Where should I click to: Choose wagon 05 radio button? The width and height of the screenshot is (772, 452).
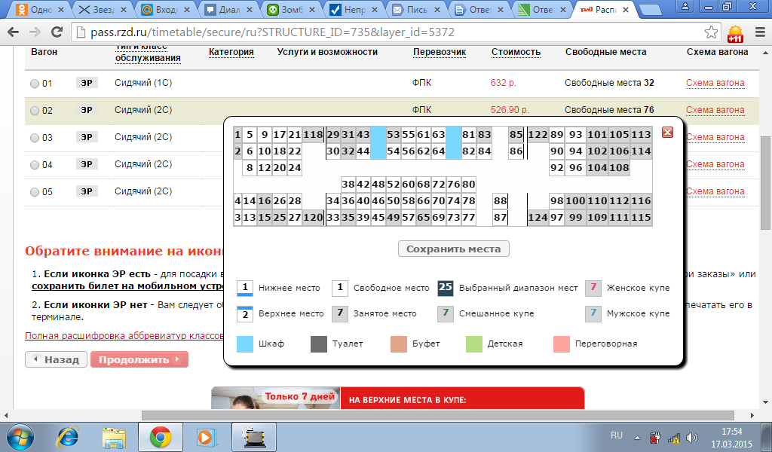(35, 192)
